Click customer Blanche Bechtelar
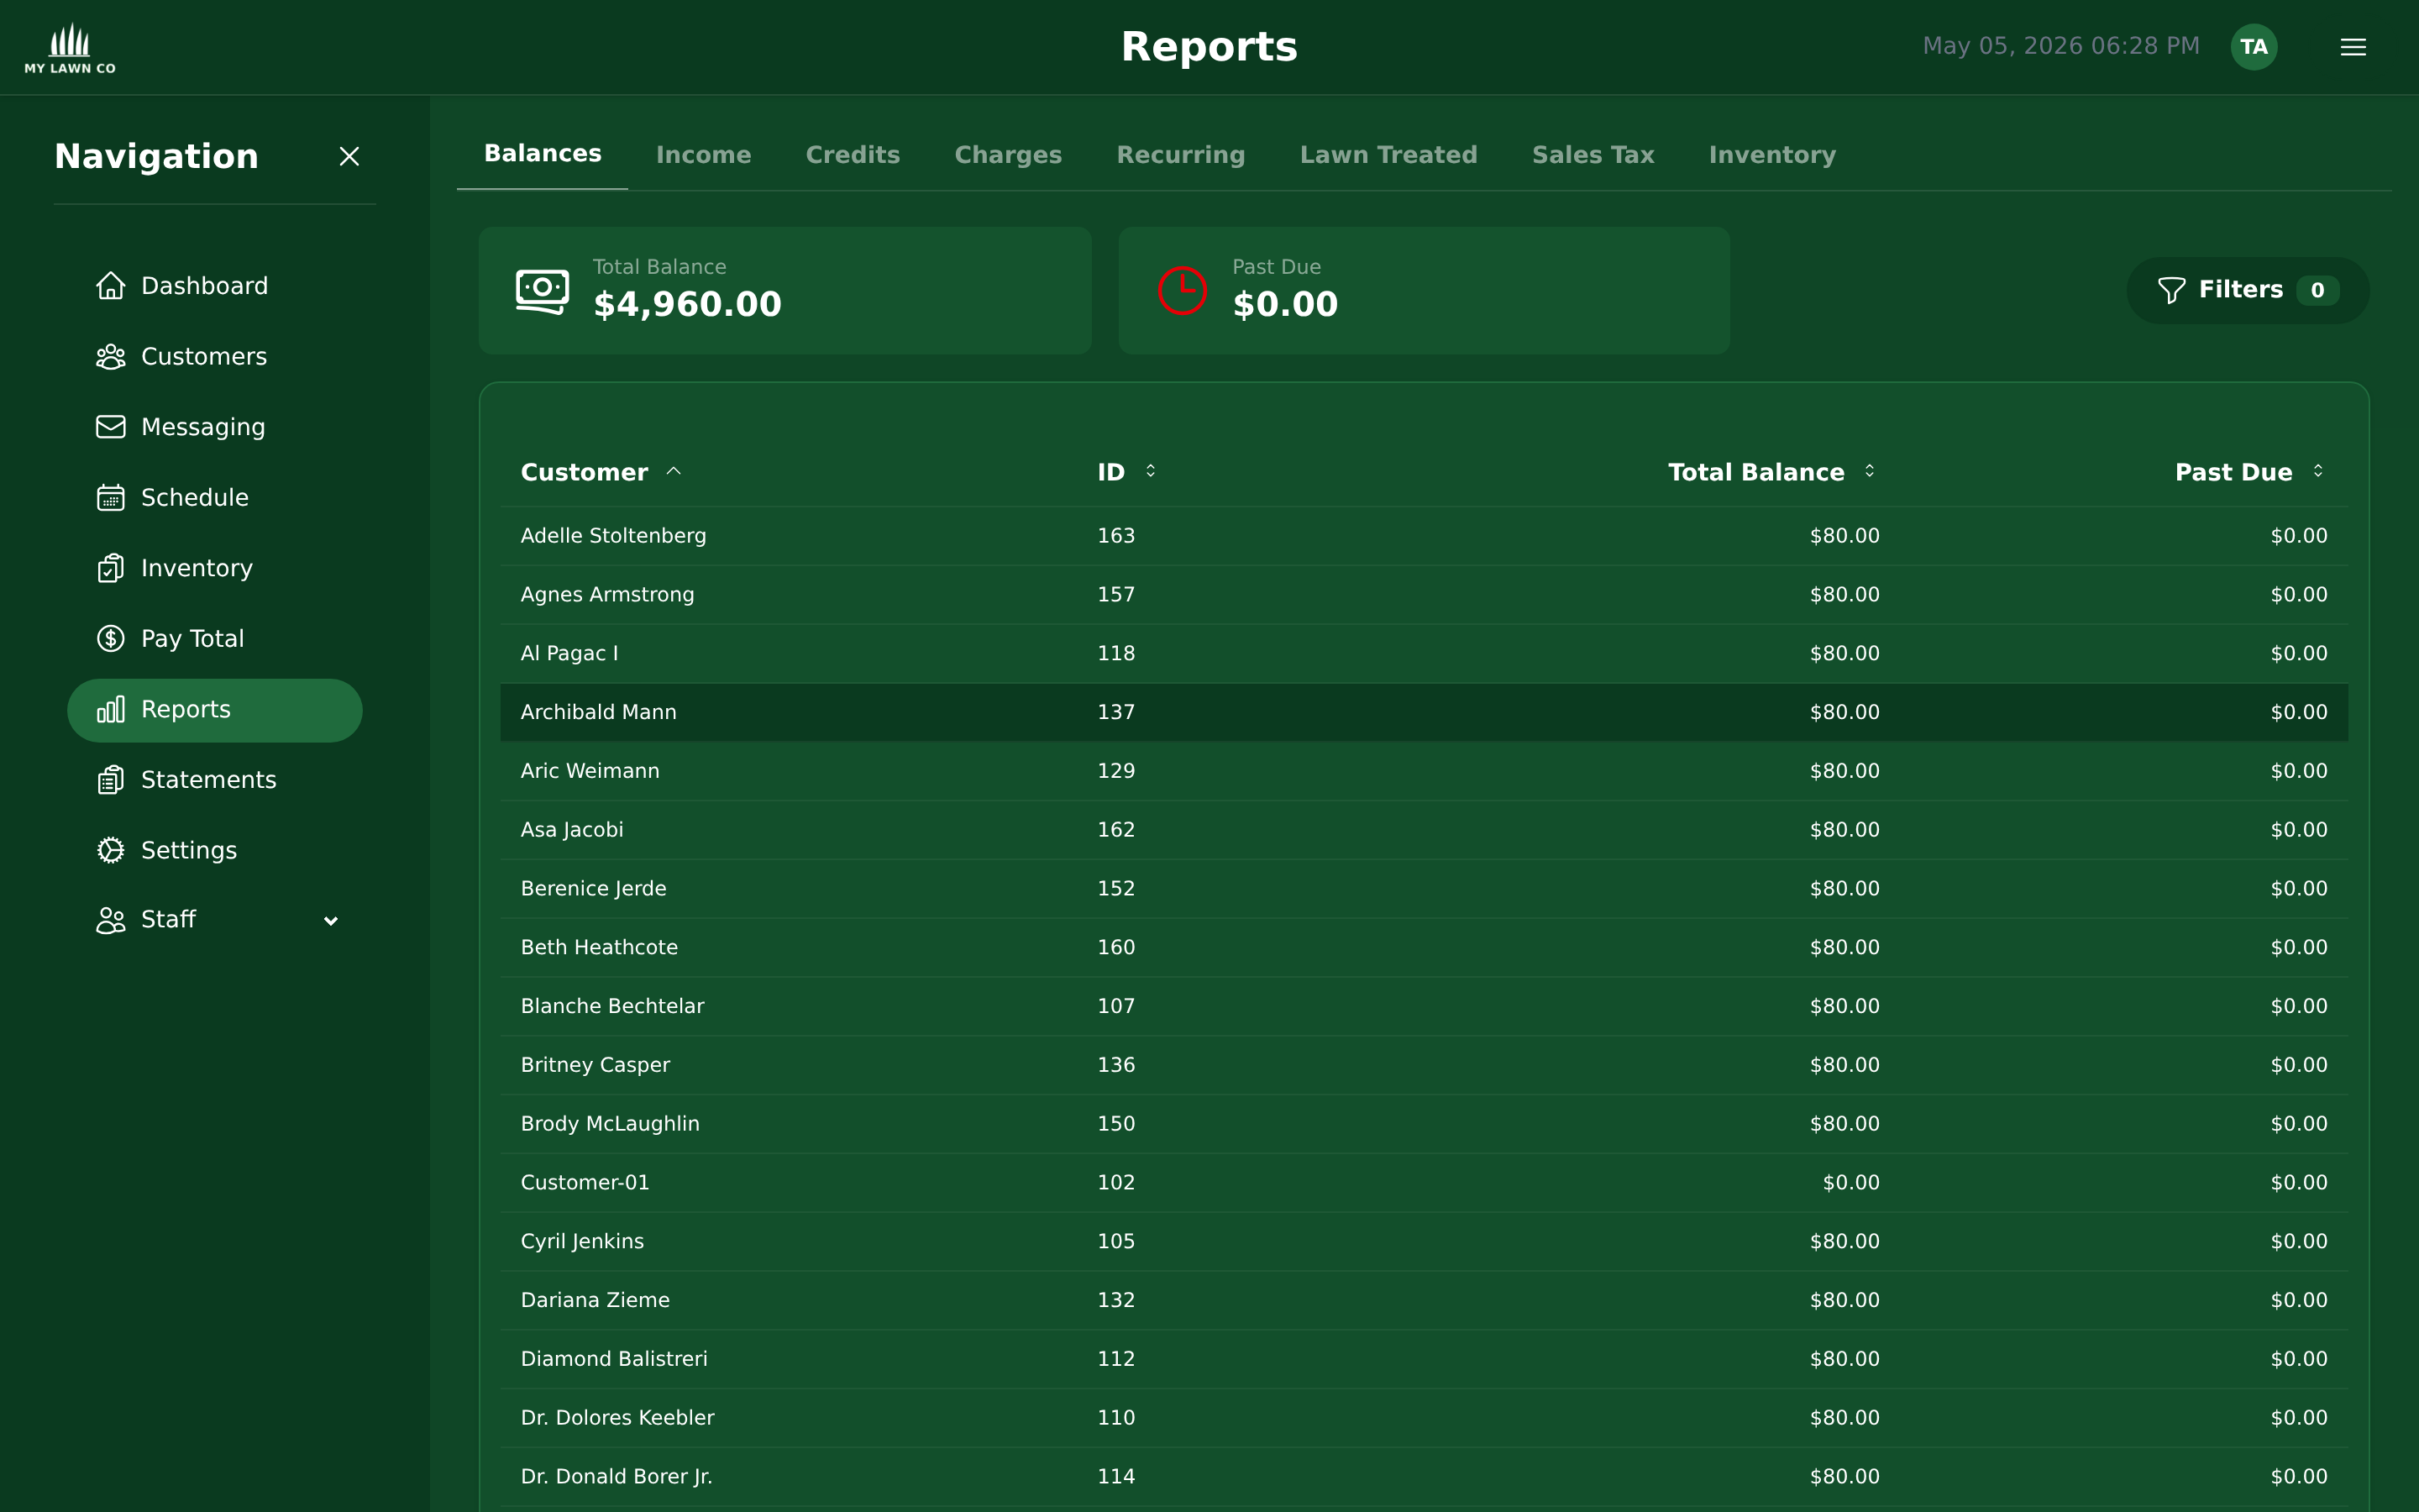 pos(613,1006)
